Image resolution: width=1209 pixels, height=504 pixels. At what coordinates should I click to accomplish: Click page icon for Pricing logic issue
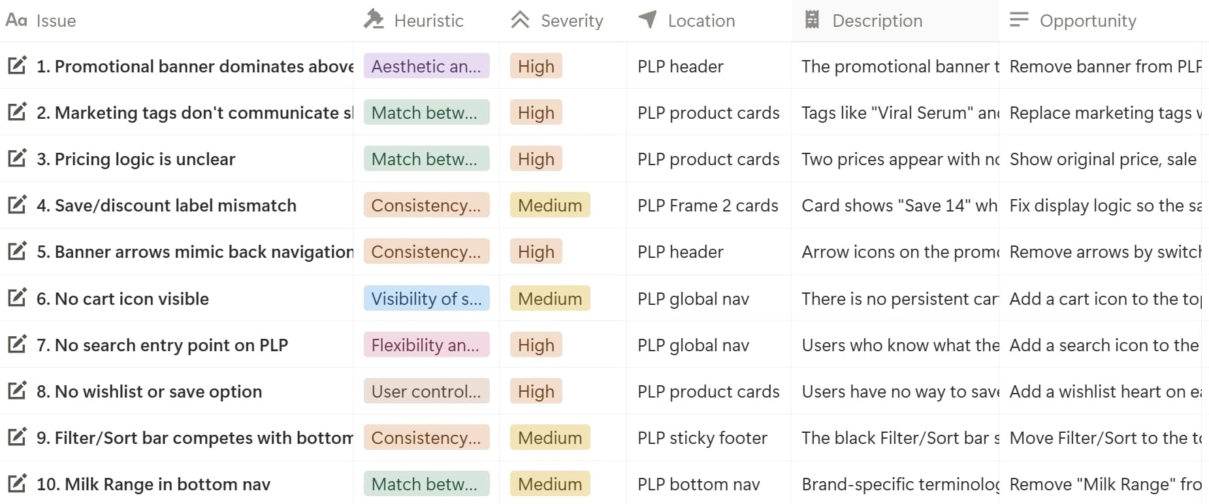[x=17, y=158]
